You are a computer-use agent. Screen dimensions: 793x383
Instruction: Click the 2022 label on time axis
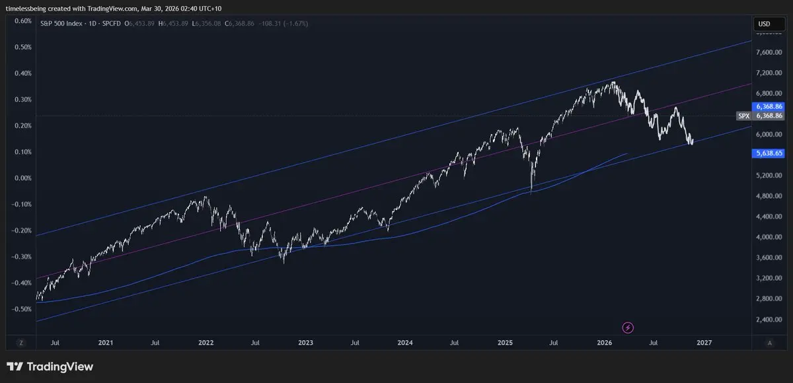point(206,343)
